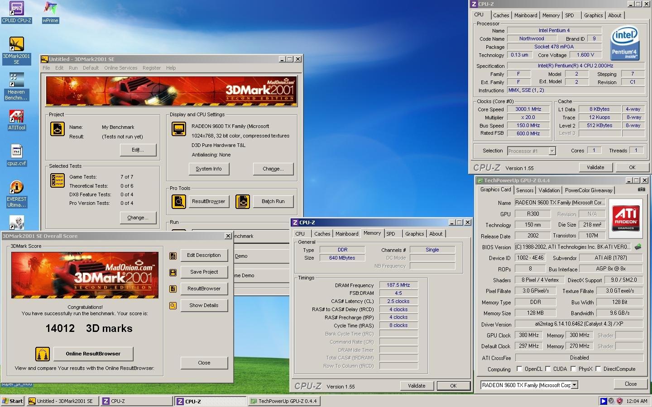Click Change button under Selected Tests
The width and height of the screenshot is (652, 407).
pos(138,218)
